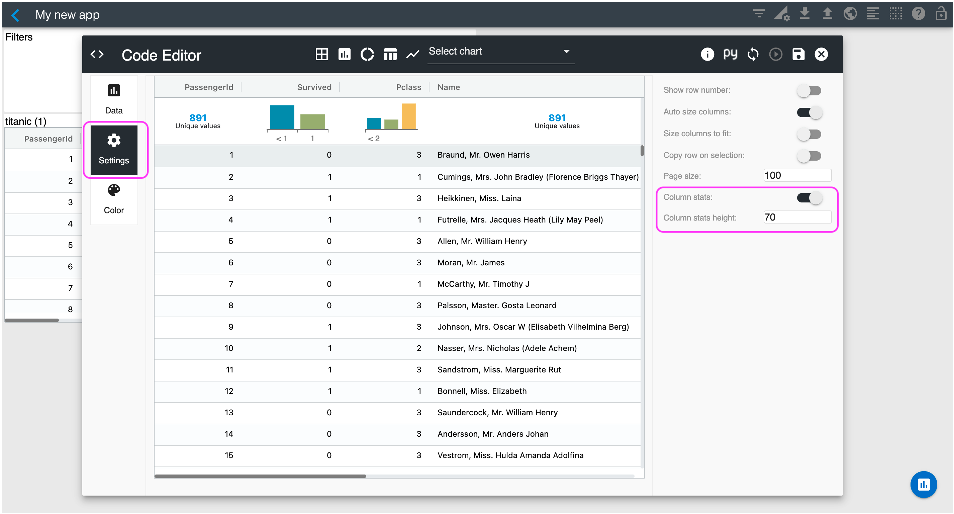Click the Survived column header
Viewport: 954px width, 514px height.
click(x=314, y=87)
